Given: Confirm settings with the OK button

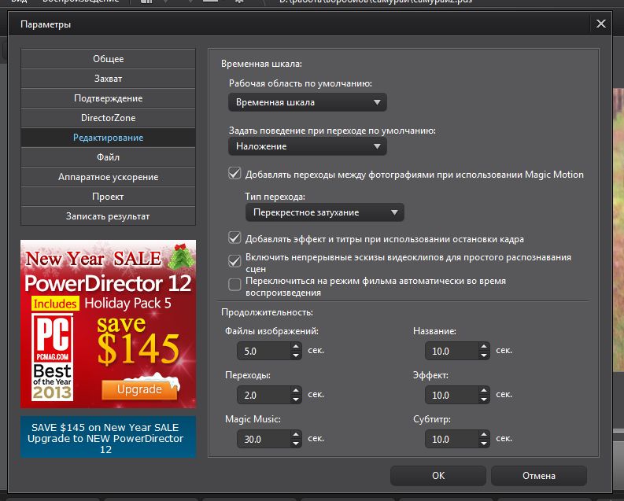Looking at the screenshot, I should (438, 475).
